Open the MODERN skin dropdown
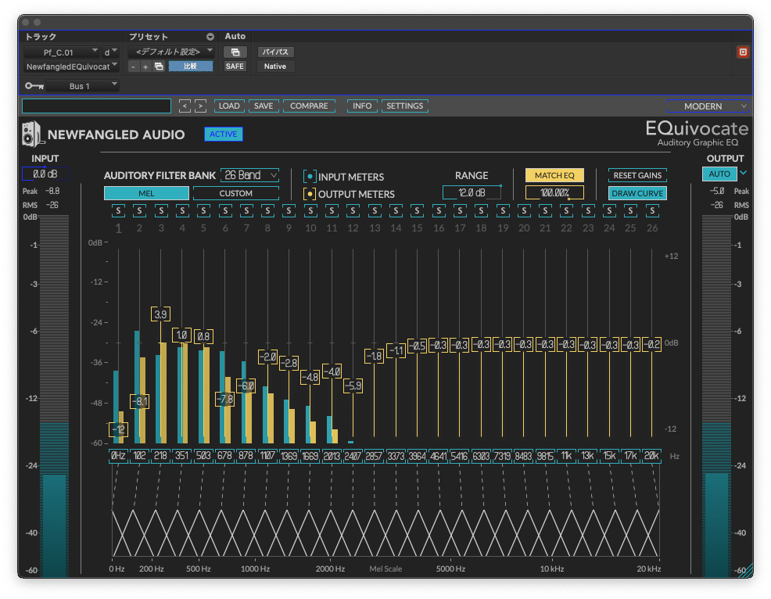The height and width of the screenshot is (599, 771). [708, 106]
